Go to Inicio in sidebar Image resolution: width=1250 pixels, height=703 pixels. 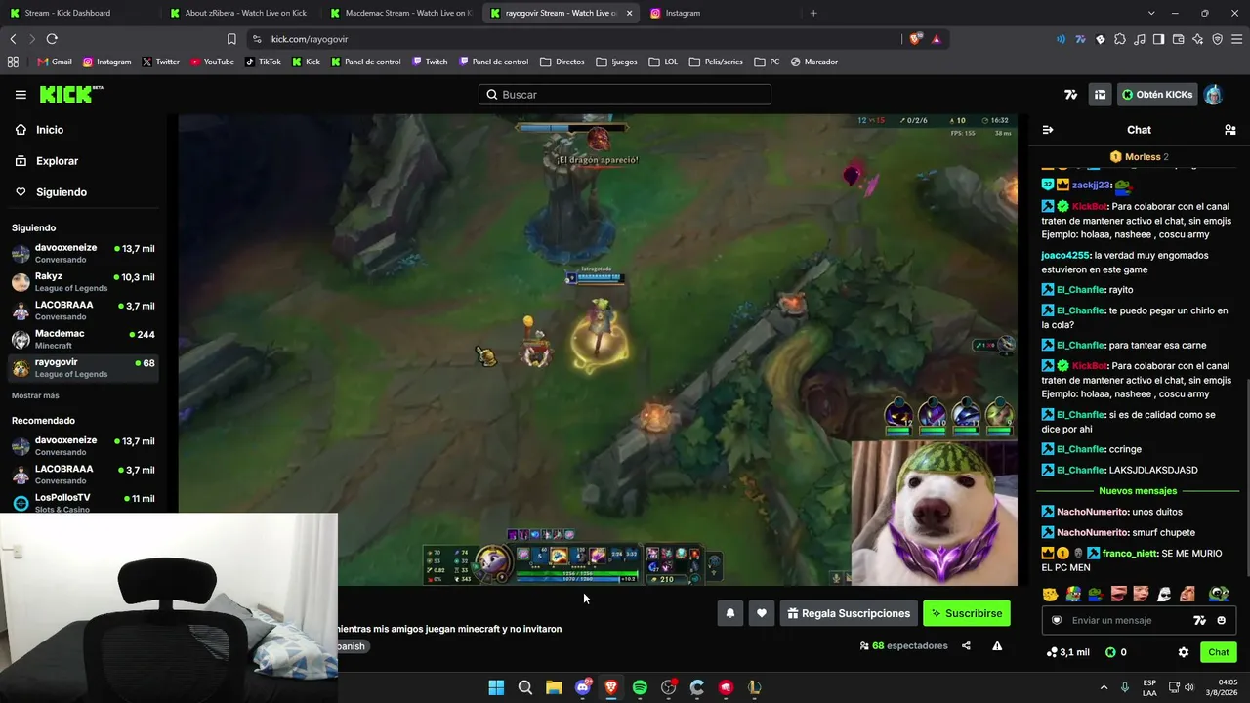[x=40, y=130]
